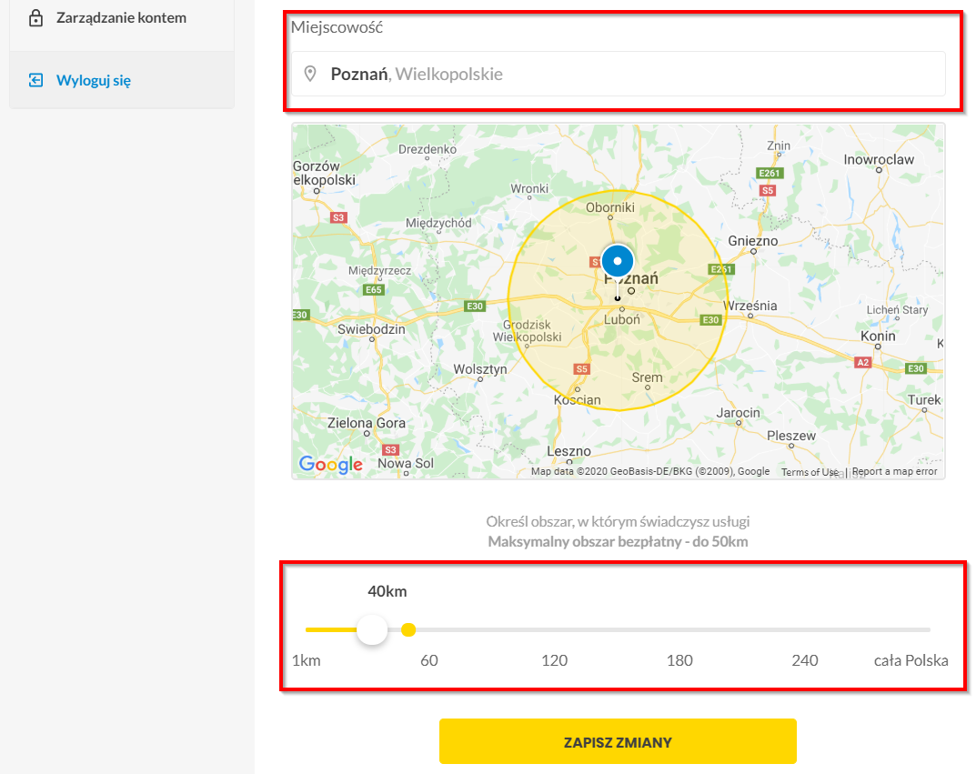Viewport: 976px width, 774px height.
Task: Click the A2 road badge near Konin
Action: pyautogui.click(x=862, y=362)
